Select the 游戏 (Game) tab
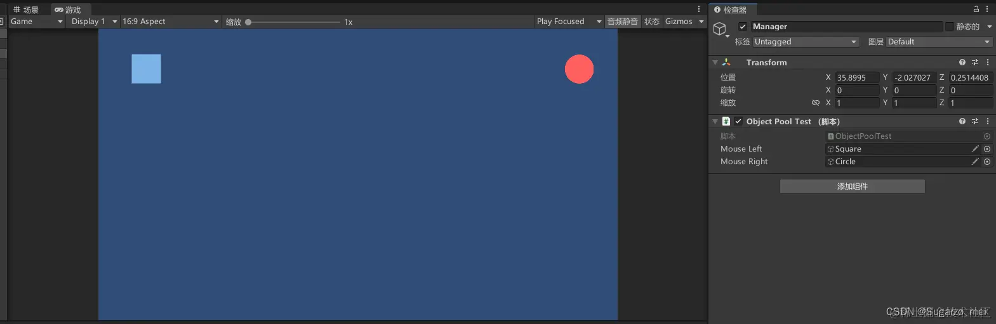Viewport: 996px width, 324px height. (x=68, y=10)
